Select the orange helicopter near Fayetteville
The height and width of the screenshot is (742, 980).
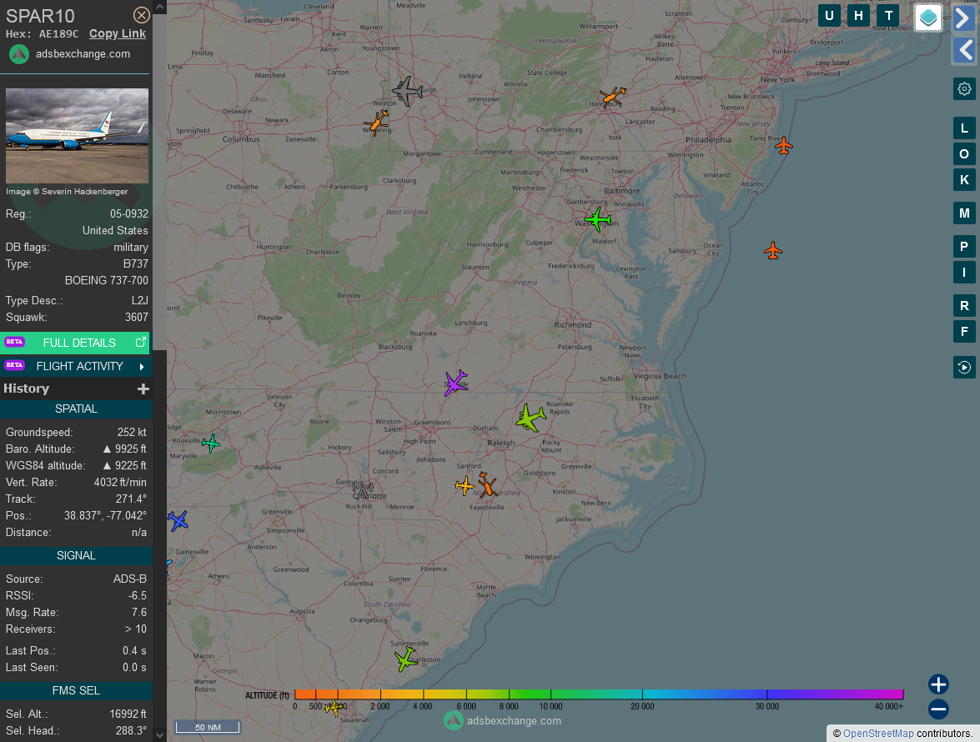point(487,484)
